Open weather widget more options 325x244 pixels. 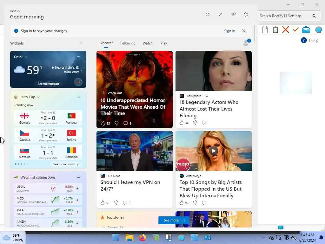coord(78,57)
